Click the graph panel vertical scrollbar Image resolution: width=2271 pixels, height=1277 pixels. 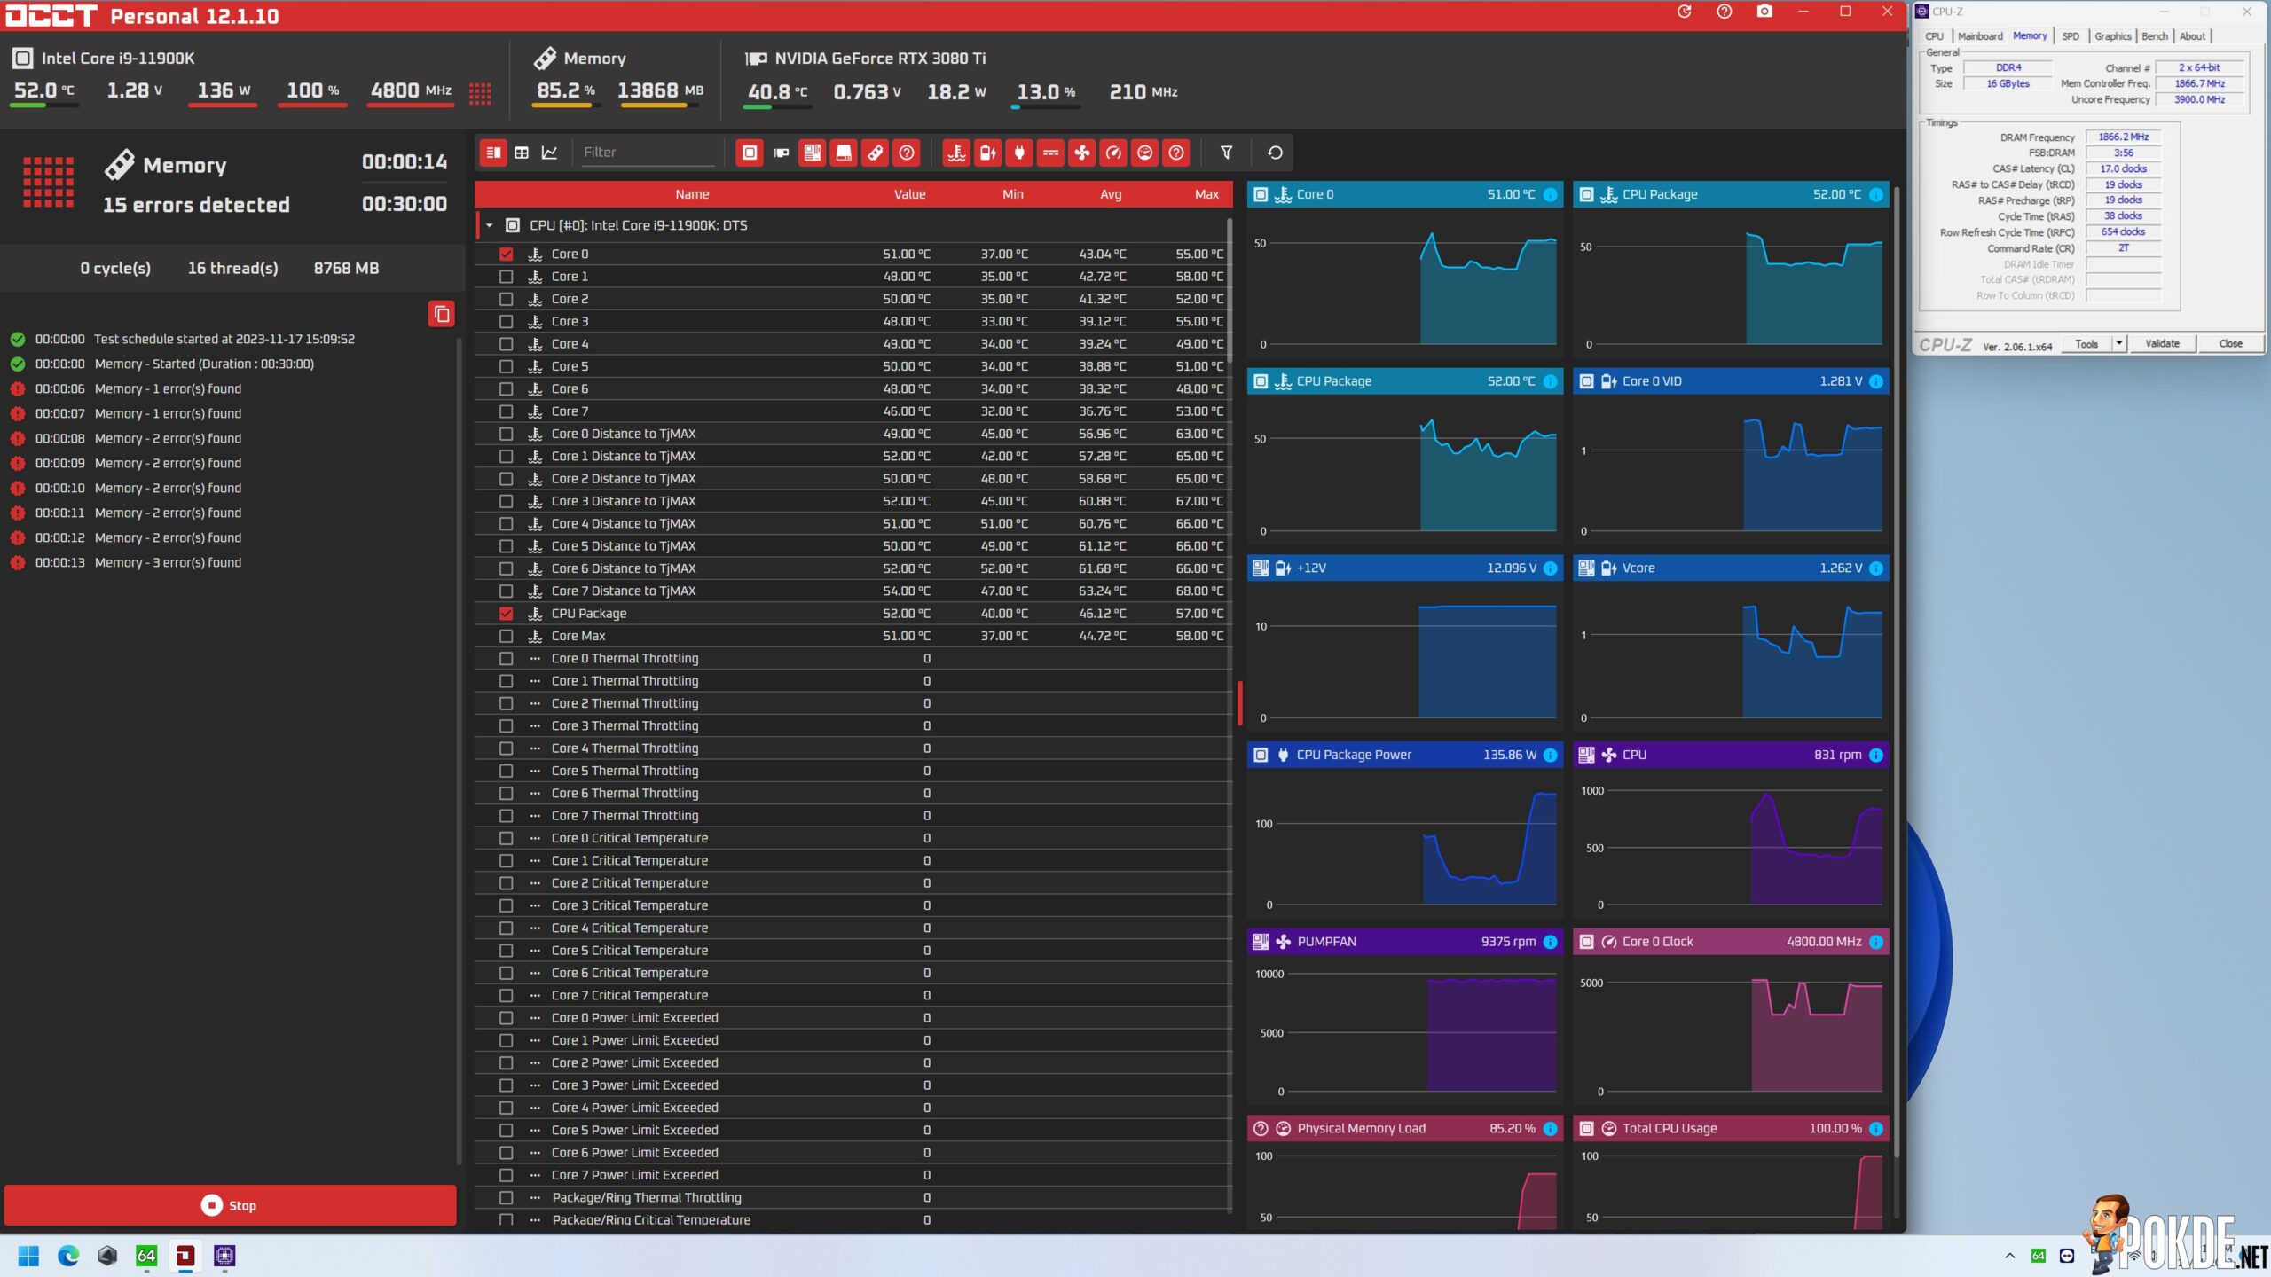click(1897, 672)
